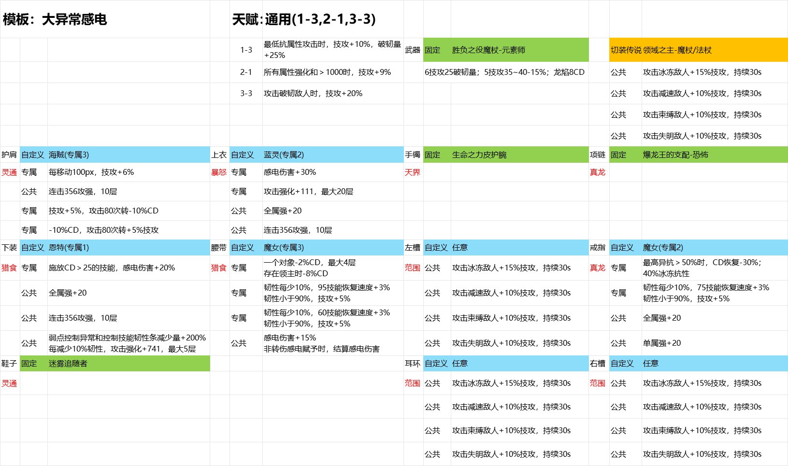Click the red 灵通 label under 鞋子
Screen dimensions: 788x466
coord(10,383)
